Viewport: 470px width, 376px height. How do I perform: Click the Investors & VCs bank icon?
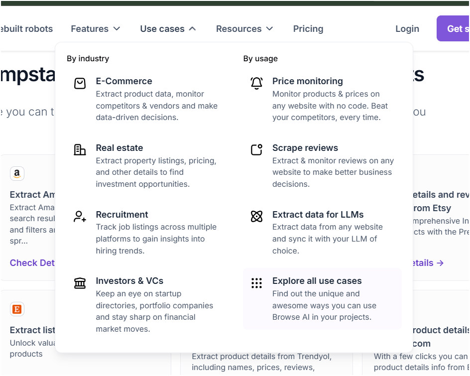pyautogui.click(x=80, y=283)
